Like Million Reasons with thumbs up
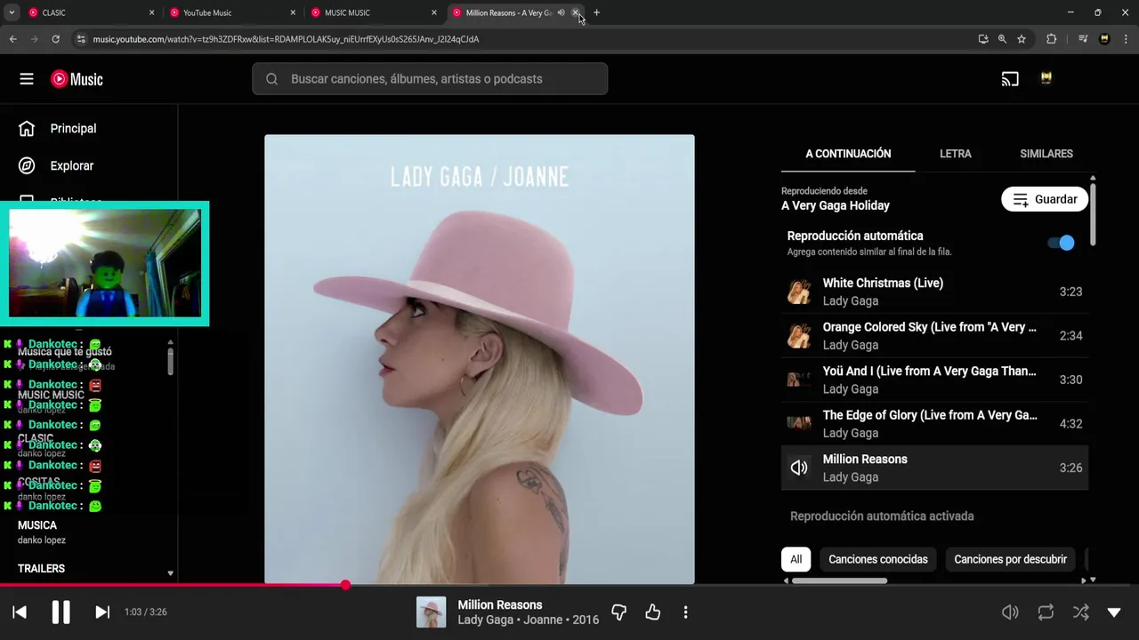The image size is (1139, 640). (x=653, y=612)
